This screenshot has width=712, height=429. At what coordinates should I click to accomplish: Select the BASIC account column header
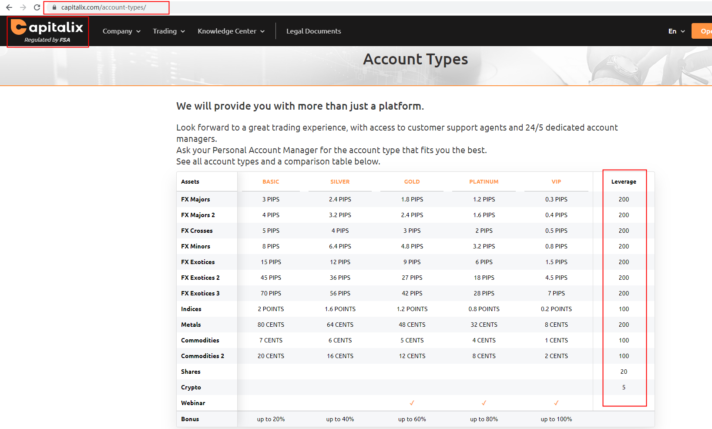(x=271, y=182)
